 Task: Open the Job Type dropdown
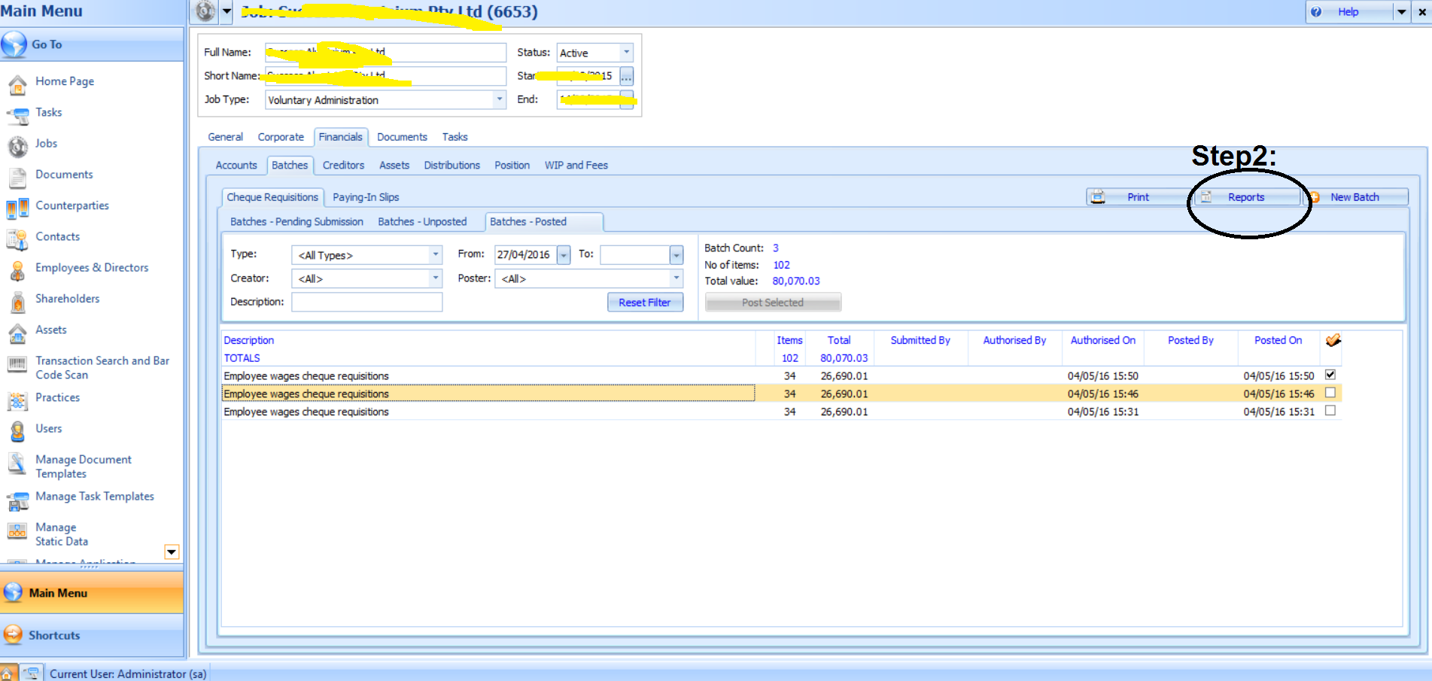[498, 99]
